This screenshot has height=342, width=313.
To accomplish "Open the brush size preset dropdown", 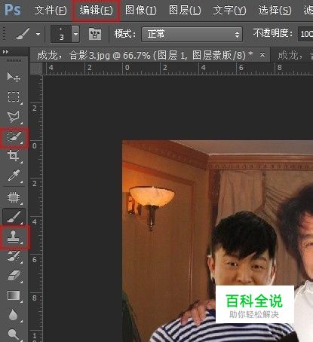I will [75, 34].
